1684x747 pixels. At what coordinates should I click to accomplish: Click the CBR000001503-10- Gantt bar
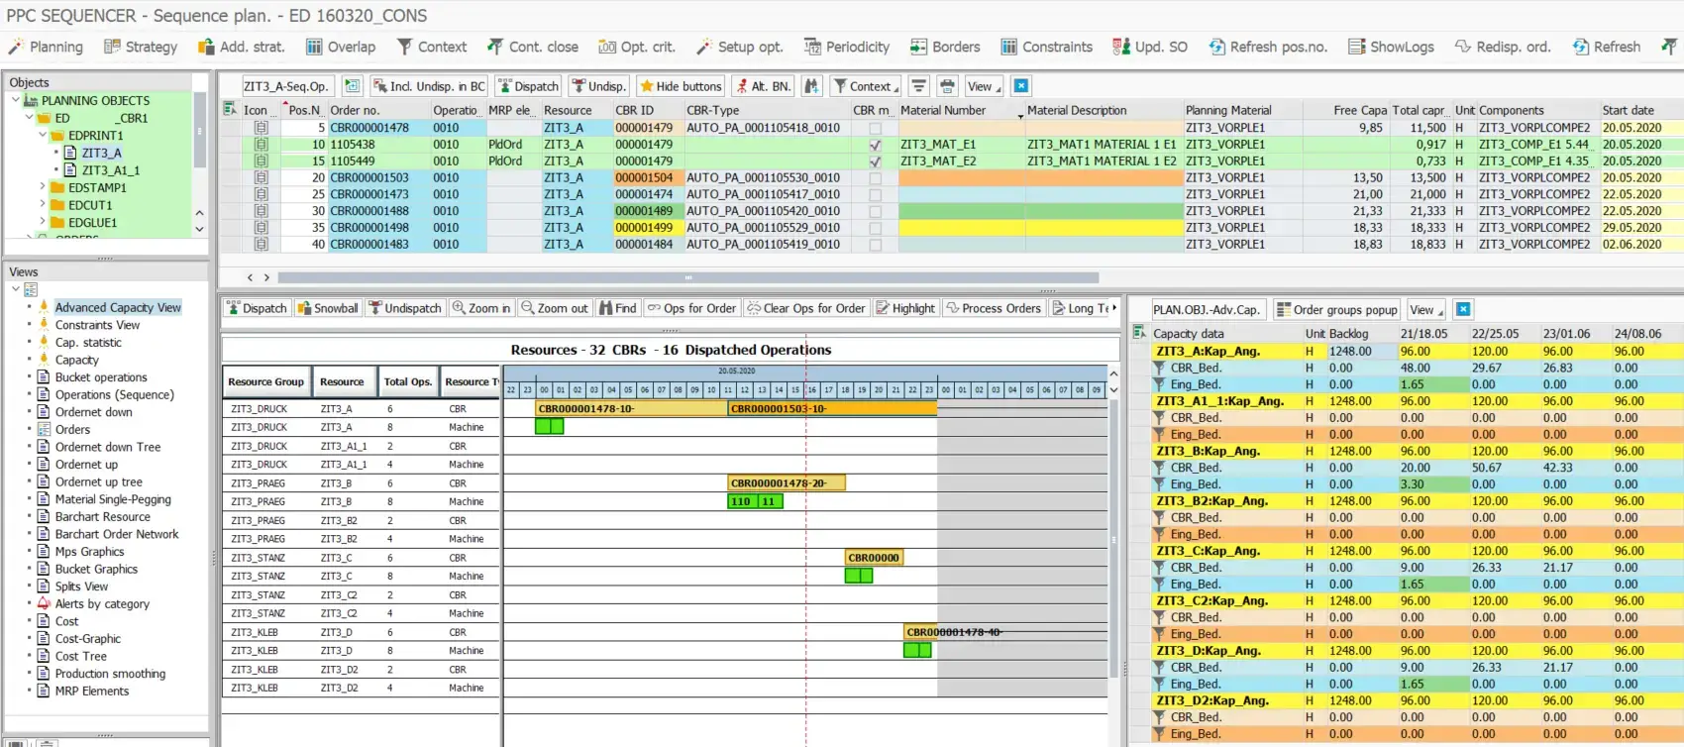(x=832, y=408)
